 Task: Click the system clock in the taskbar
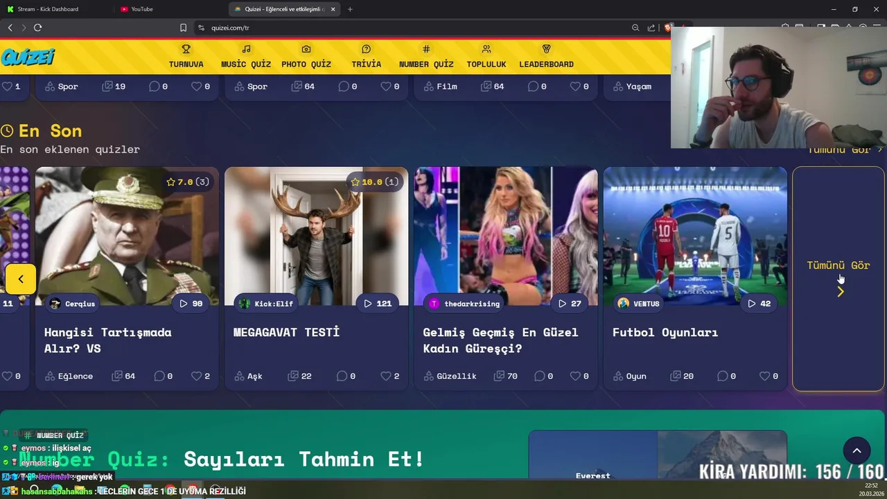pyautogui.click(x=870, y=489)
